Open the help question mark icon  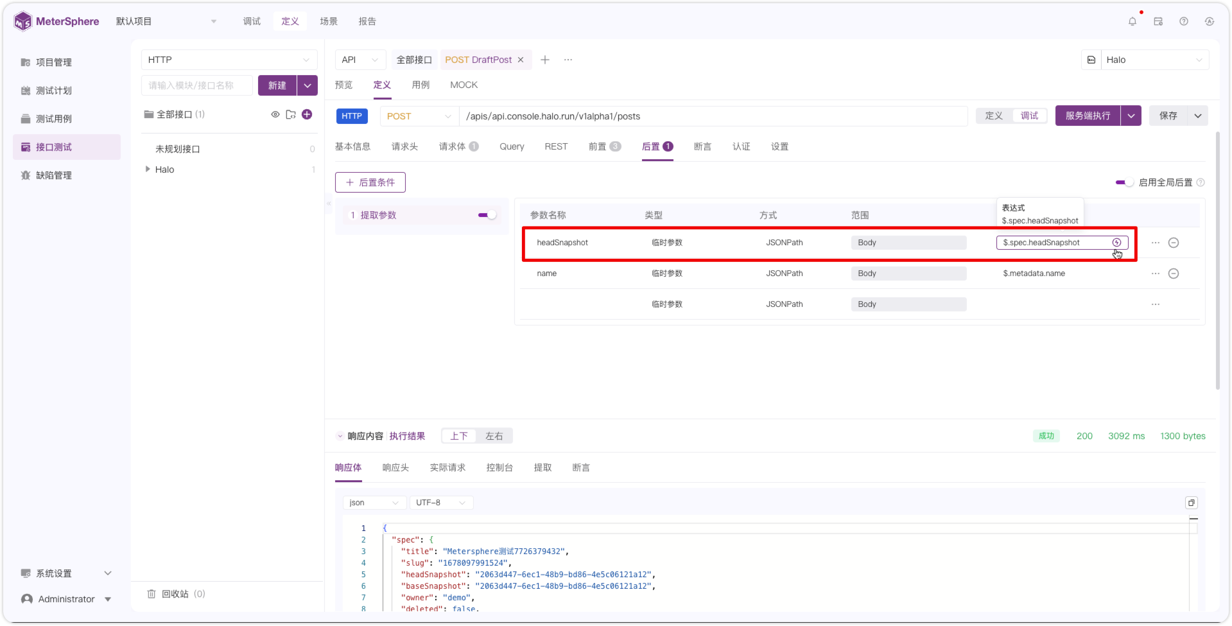[x=1184, y=21]
